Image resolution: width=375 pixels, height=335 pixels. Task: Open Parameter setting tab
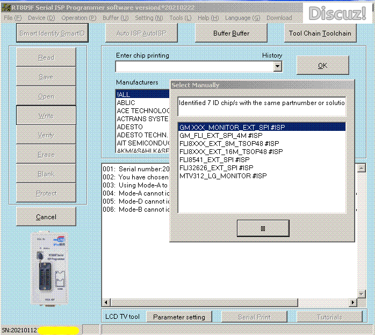pos(179,317)
